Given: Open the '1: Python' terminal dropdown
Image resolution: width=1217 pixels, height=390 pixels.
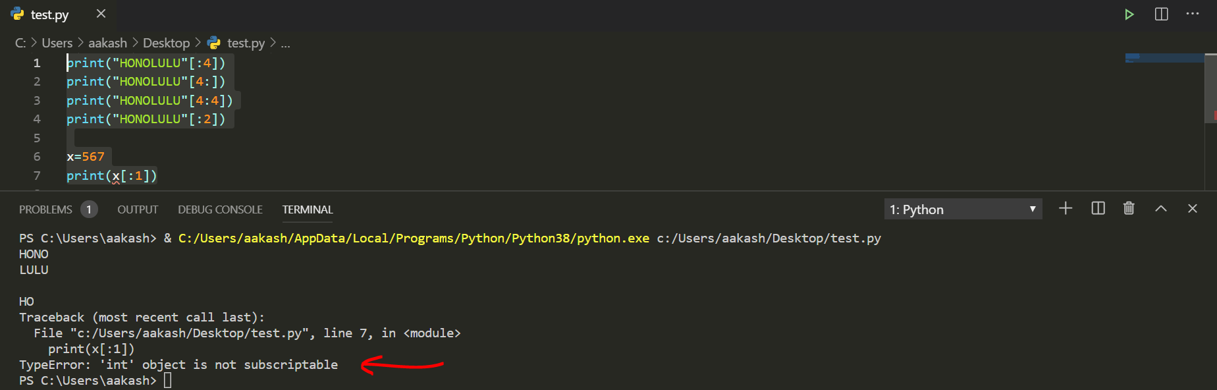Looking at the screenshot, I should [962, 209].
